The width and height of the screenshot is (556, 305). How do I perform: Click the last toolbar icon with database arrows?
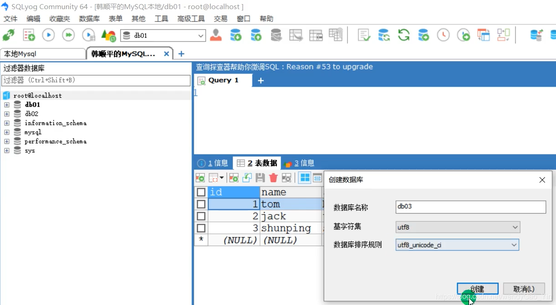[x=536, y=35]
